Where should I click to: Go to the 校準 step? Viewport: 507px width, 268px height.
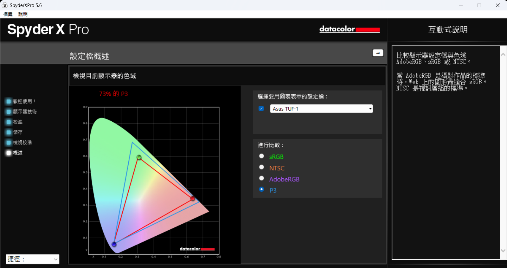14,122
